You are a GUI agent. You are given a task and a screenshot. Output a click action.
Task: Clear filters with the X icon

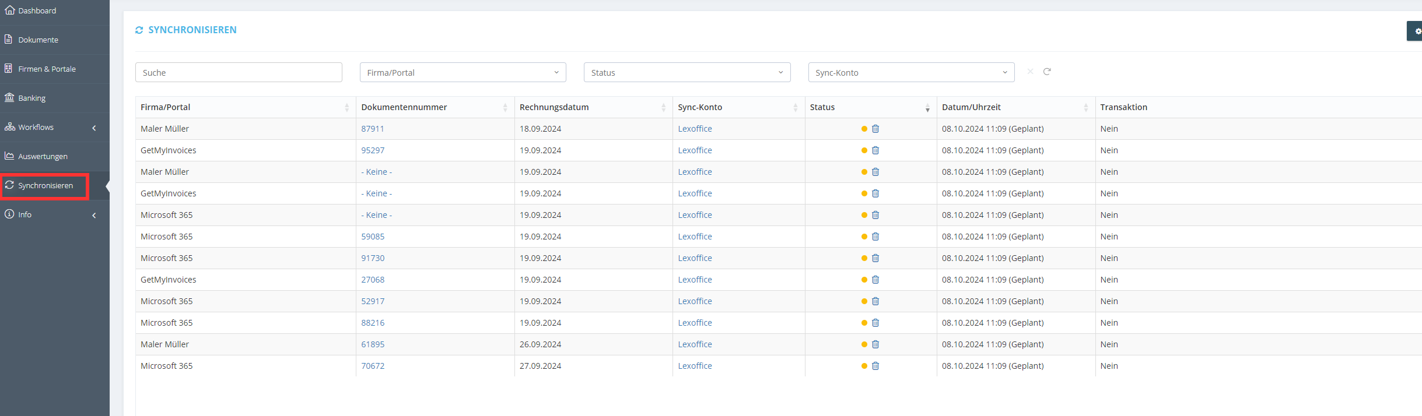point(1030,72)
